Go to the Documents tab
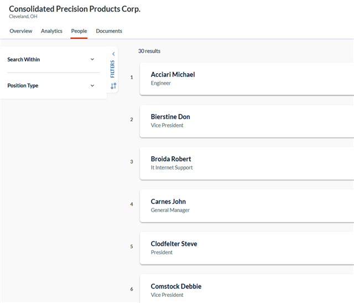Screen dimensions: 354x303 [x=109, y=31]
